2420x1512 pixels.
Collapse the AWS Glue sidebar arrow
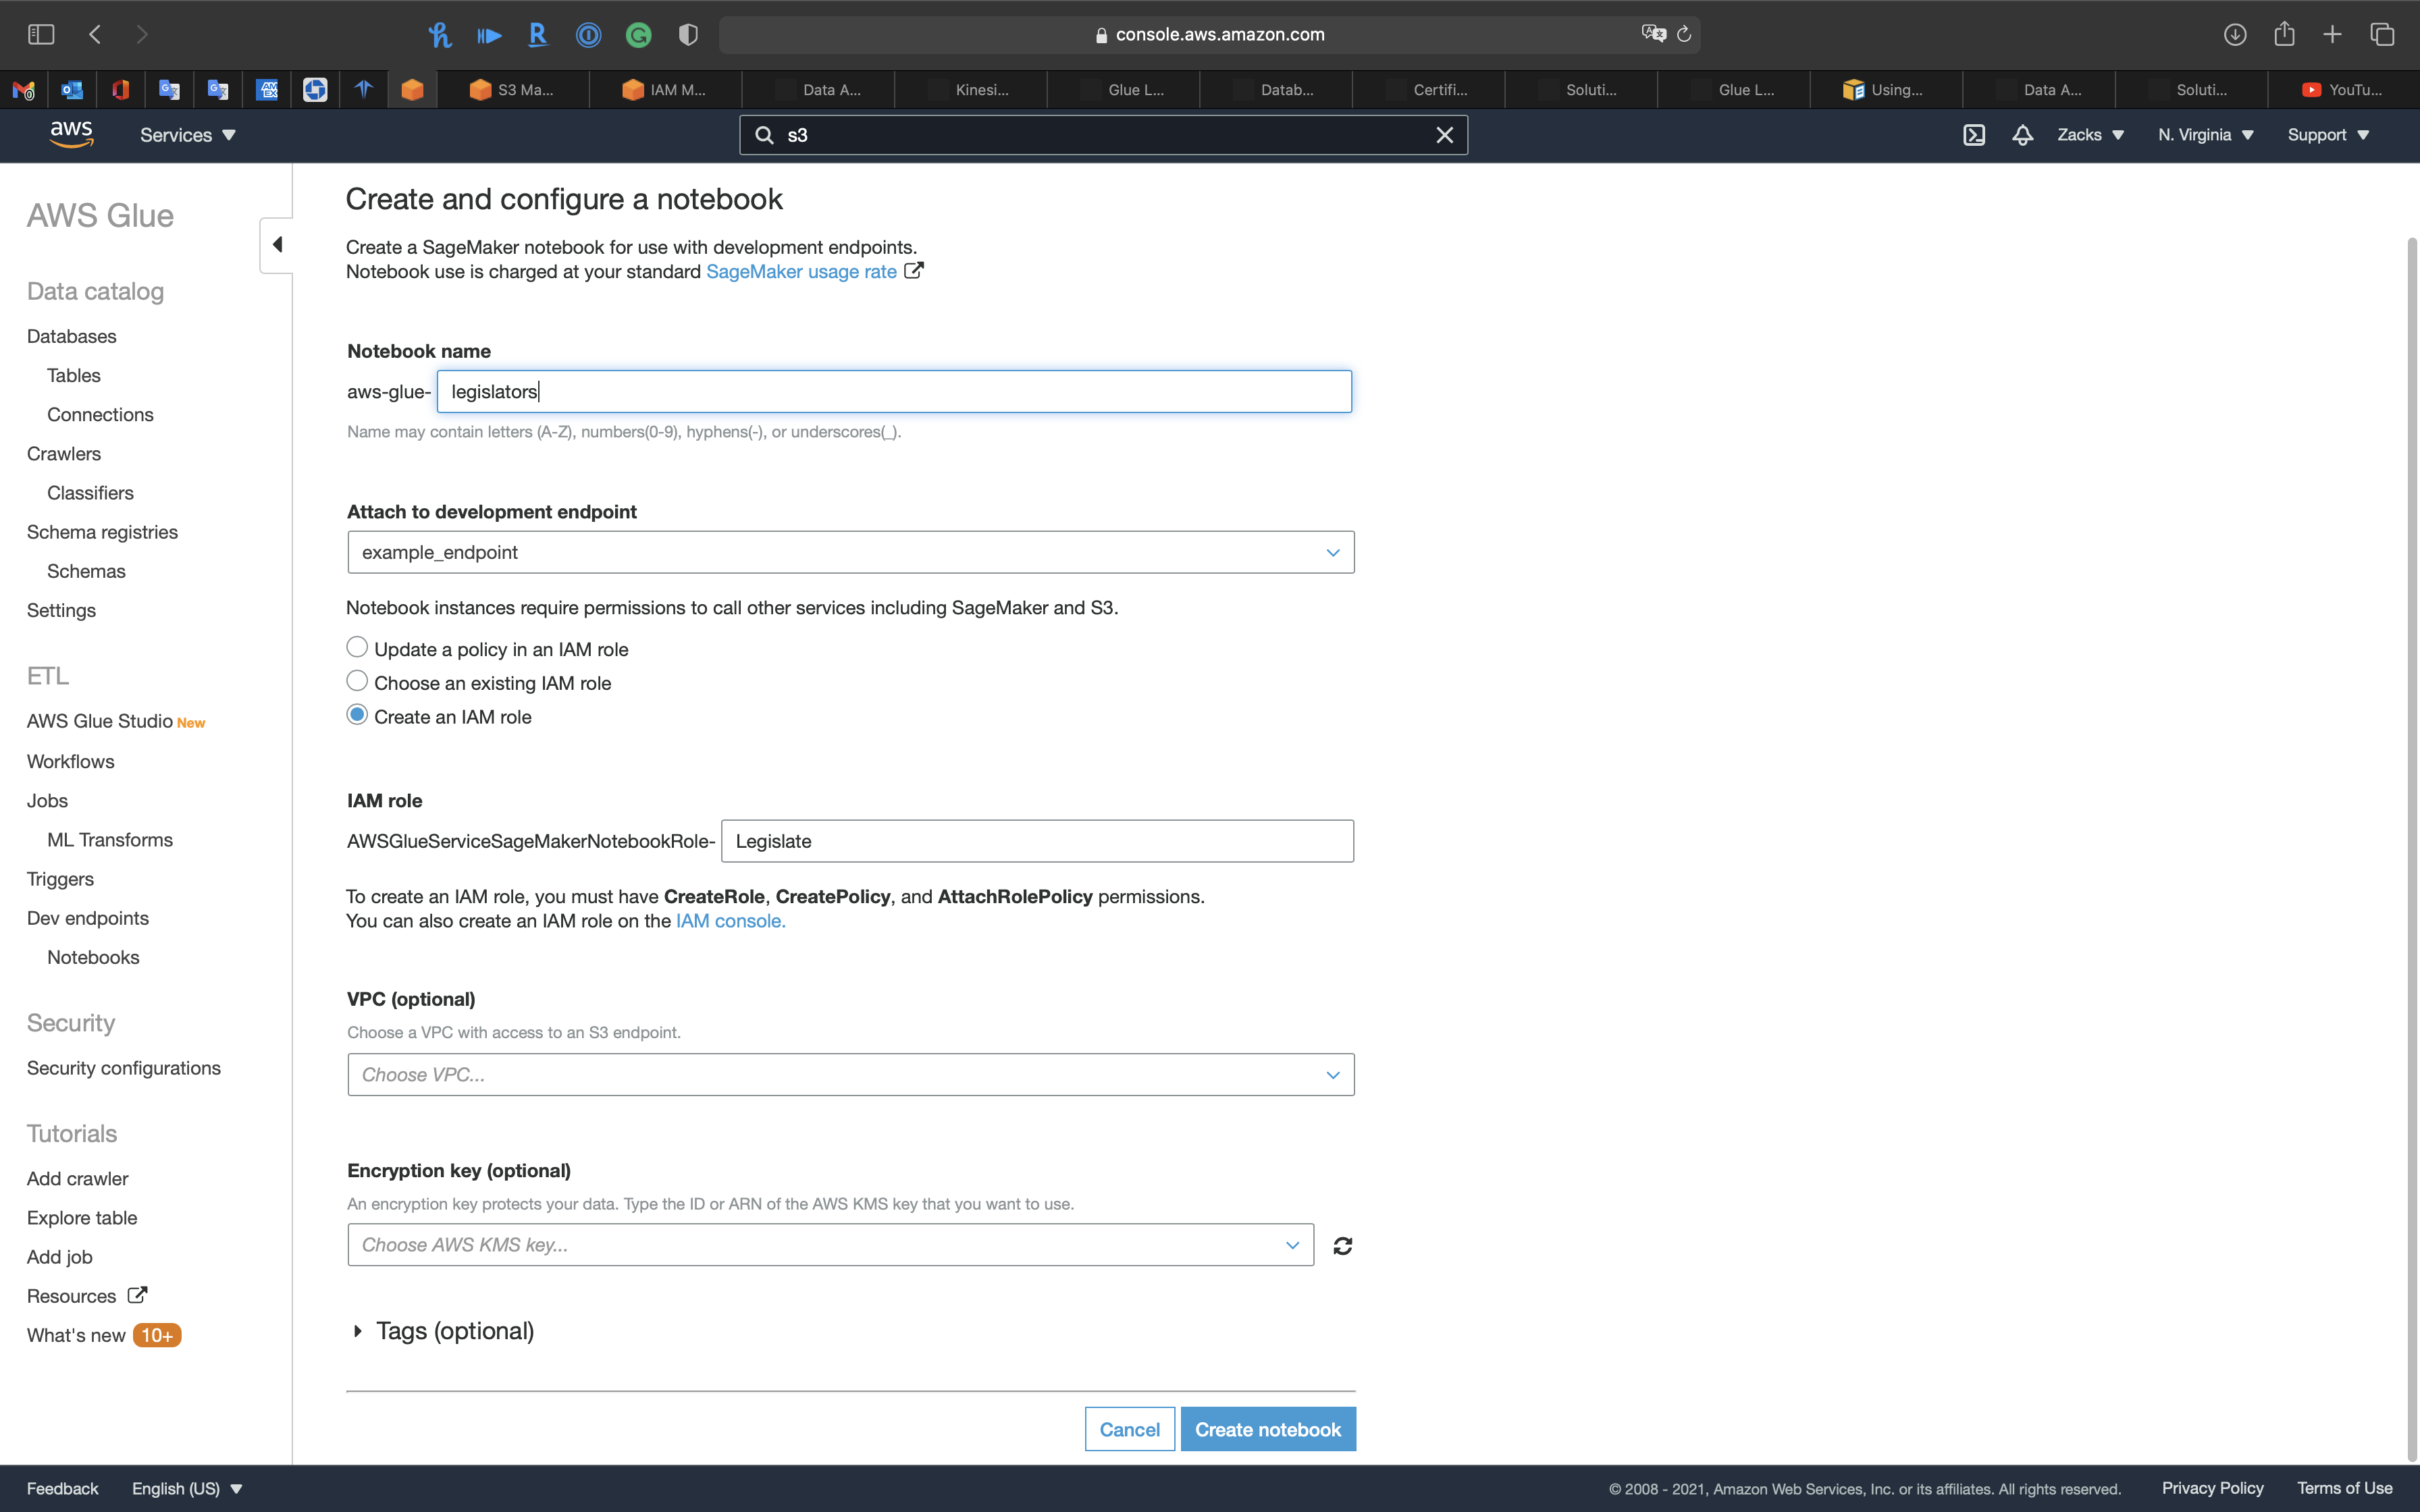tap(277, 245)
